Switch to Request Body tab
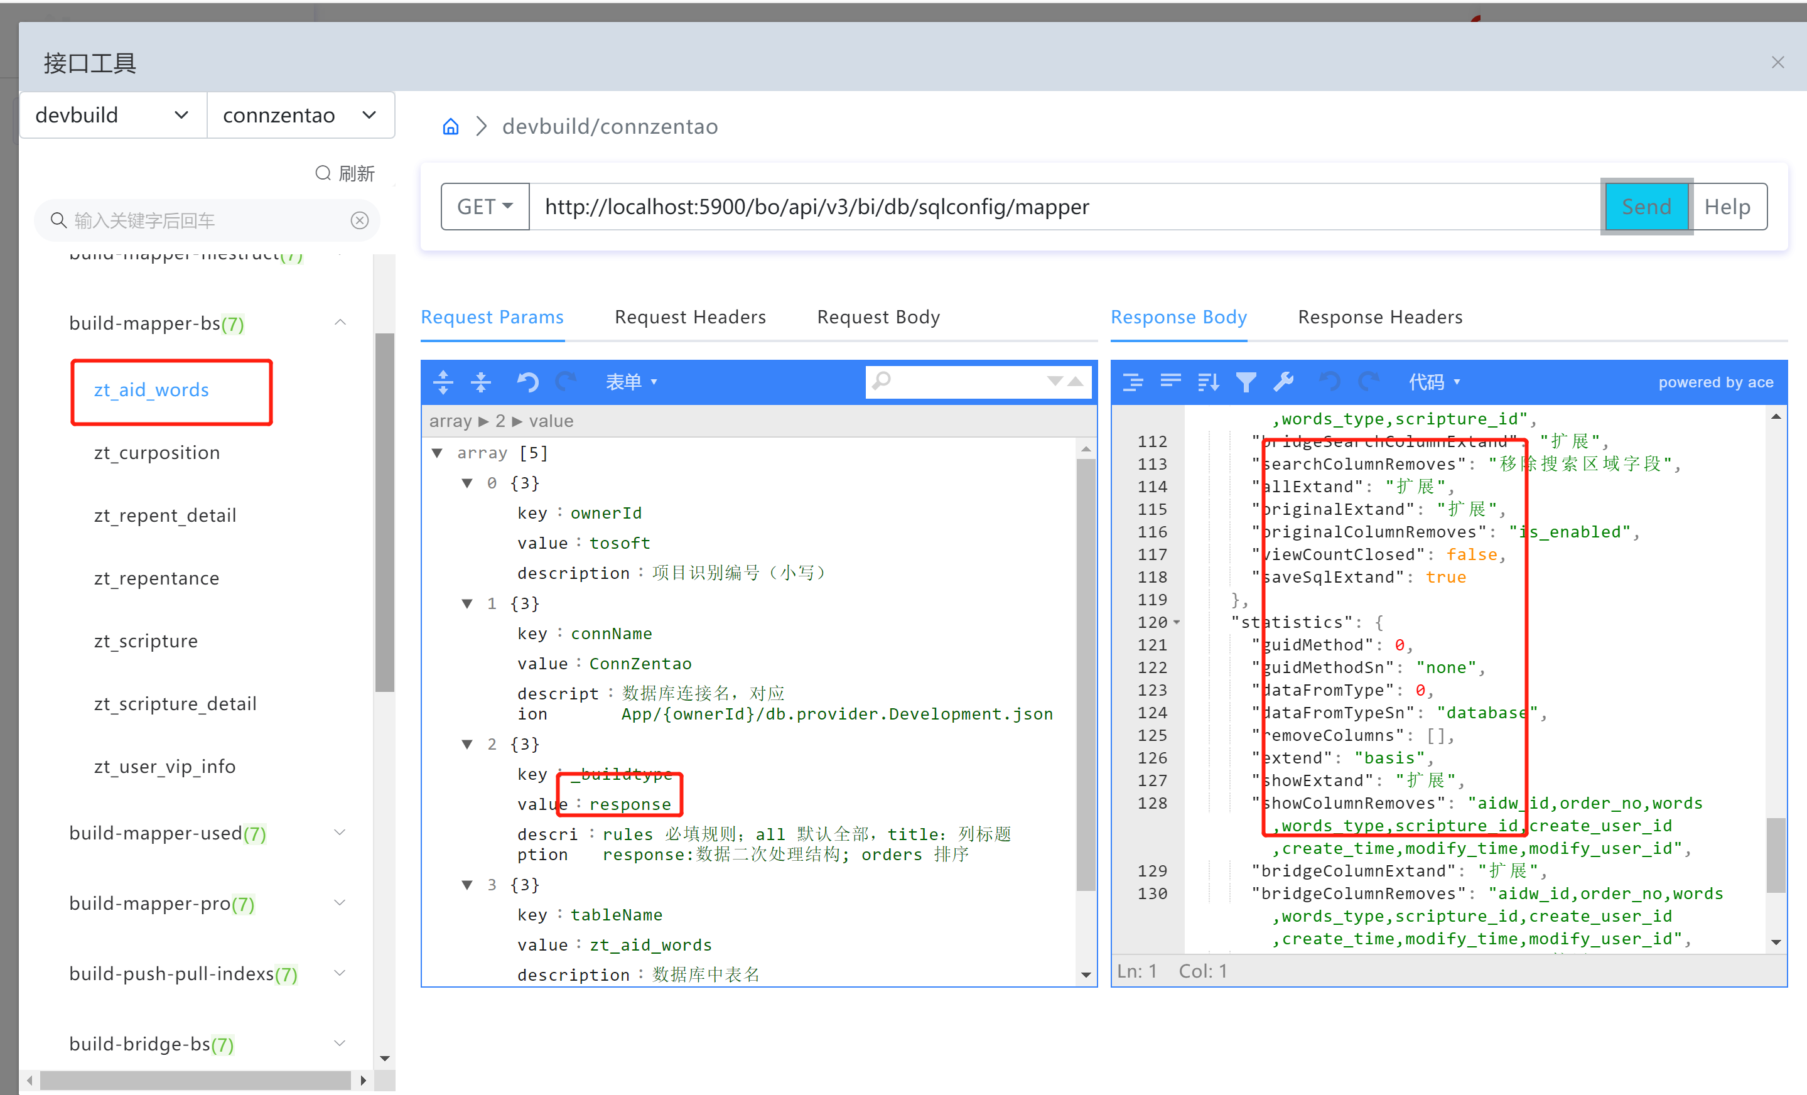 coord(878,317)
